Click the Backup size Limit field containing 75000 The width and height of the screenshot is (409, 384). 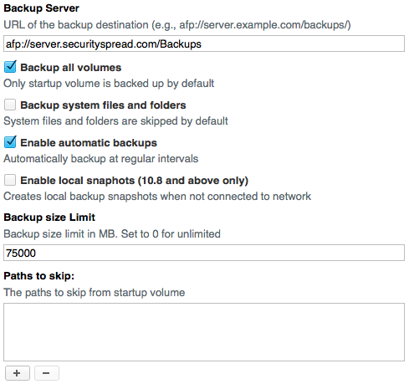pyautogui.click(x=204, y=253)
